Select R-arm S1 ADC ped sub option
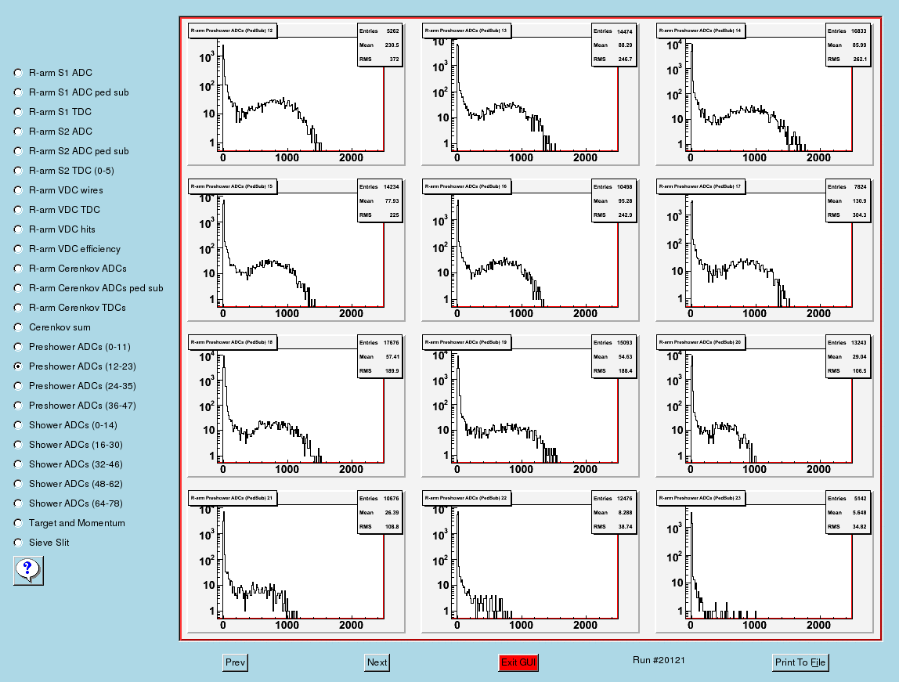 point(18,92)
